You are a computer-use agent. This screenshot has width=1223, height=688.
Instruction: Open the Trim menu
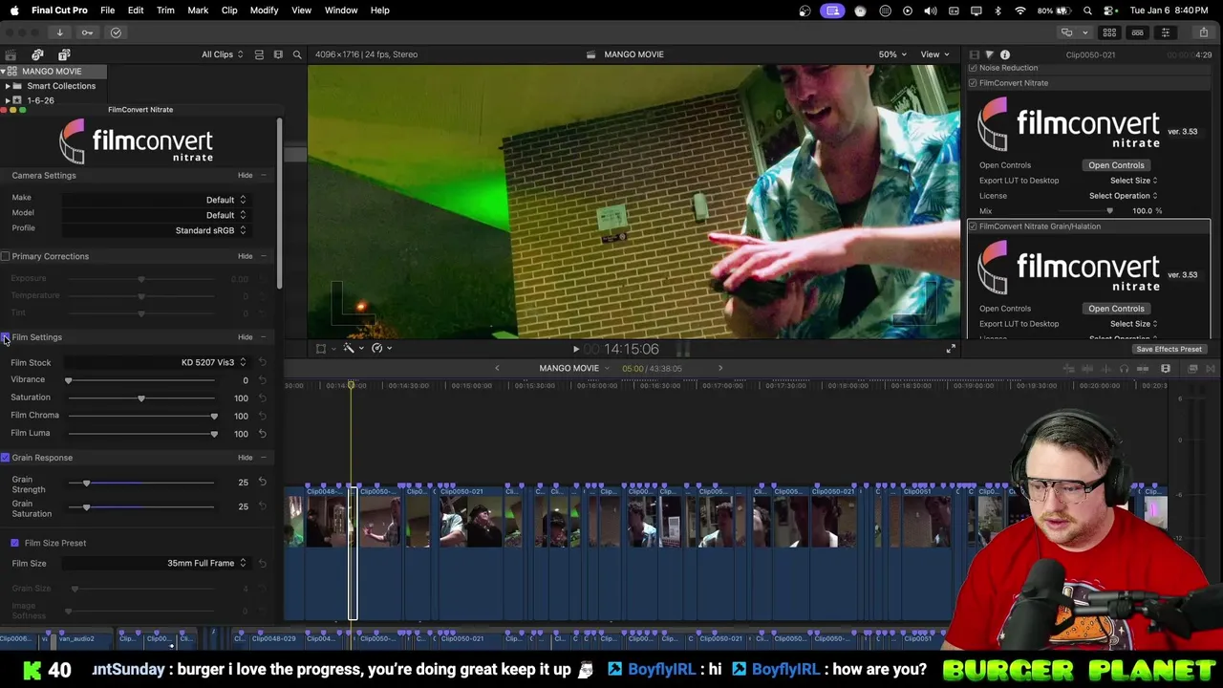(165, 11)
